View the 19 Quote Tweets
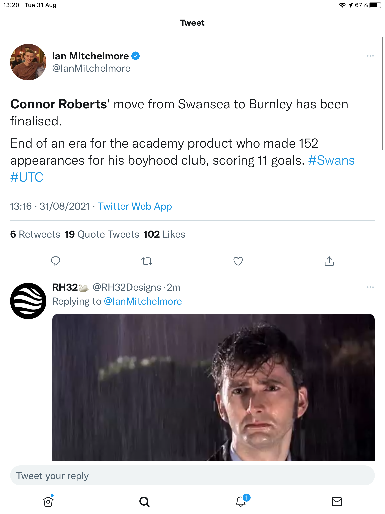Image resolution: width=385 pixels, height=514 pixels. (x=102, y=234)
